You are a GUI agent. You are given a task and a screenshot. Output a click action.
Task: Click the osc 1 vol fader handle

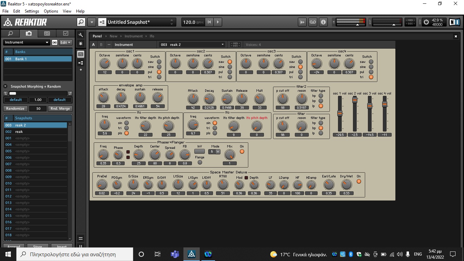coord(340,114)
